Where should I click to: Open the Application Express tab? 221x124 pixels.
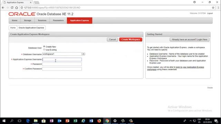pyautogui.click(x=79, y=21)
